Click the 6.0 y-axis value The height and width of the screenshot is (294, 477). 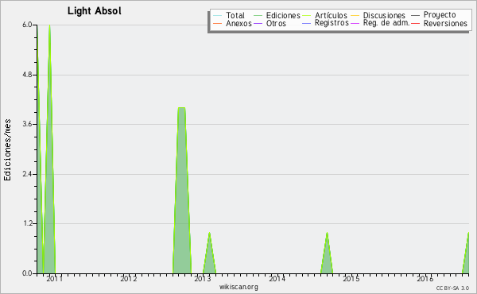(27, 25)
